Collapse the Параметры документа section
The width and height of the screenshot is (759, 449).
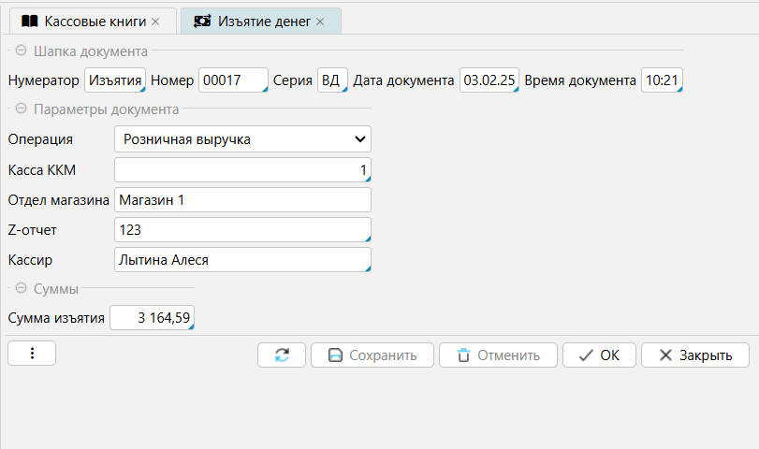pyautogui.click(x=21, y=109)
